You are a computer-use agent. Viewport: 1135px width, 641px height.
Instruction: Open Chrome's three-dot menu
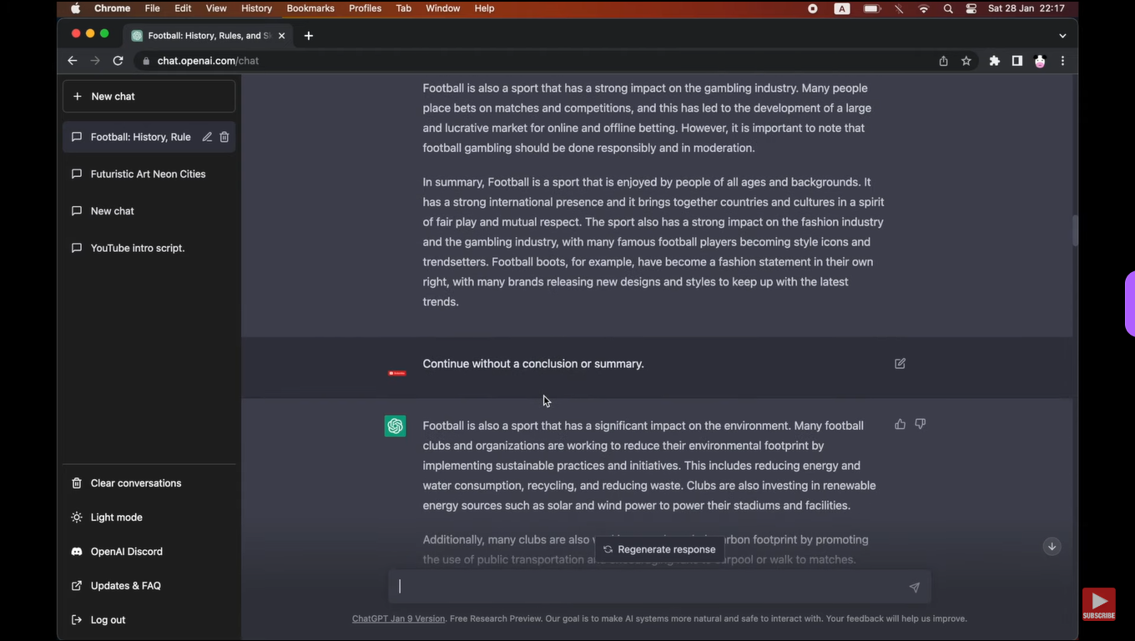[x=1062, y=61]
